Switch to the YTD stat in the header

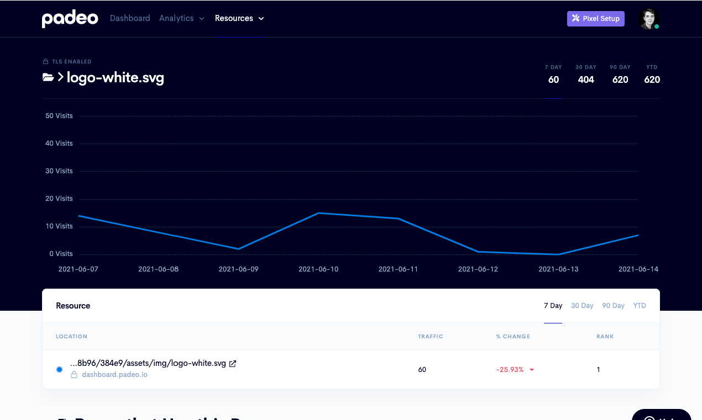tap(652, 75)
